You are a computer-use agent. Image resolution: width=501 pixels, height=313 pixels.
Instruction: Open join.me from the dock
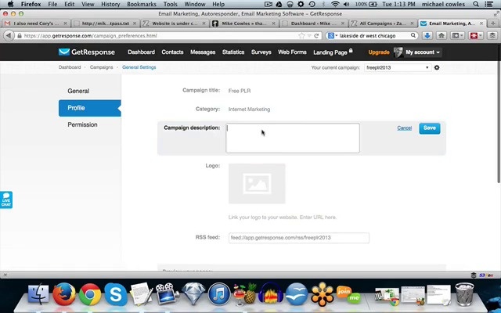[348, 294]
